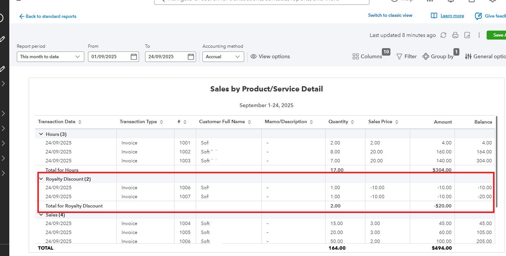Sort by Quantity column arrows

click(352, 122)
